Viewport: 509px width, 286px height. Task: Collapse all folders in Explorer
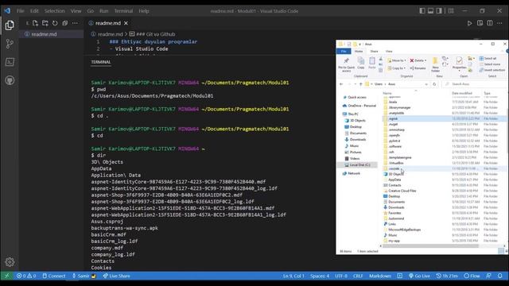tap(65, 23)
